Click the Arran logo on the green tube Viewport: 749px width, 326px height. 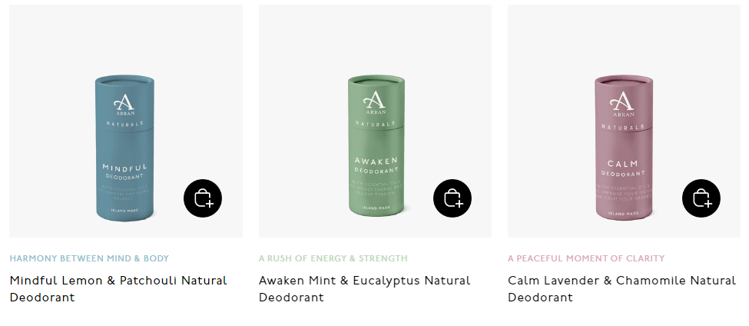point(374,103)
